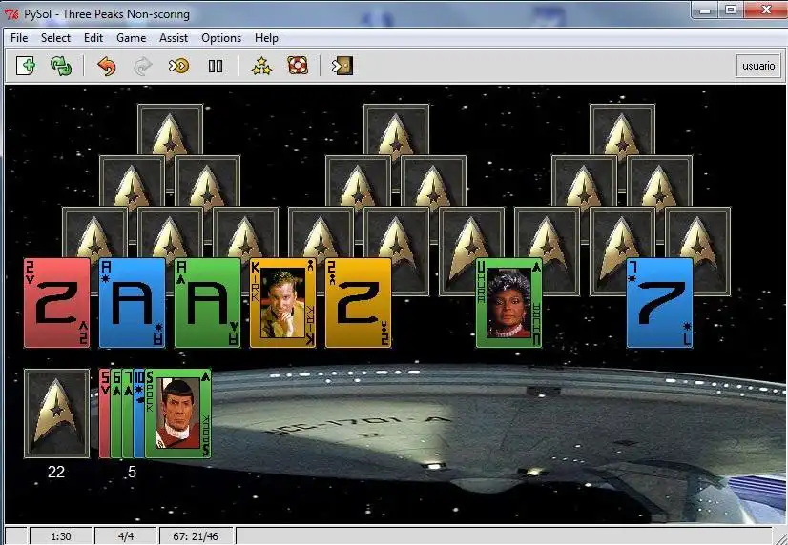Open the Game menu
Screen dimensions: 788x545
tap(131, 38)
